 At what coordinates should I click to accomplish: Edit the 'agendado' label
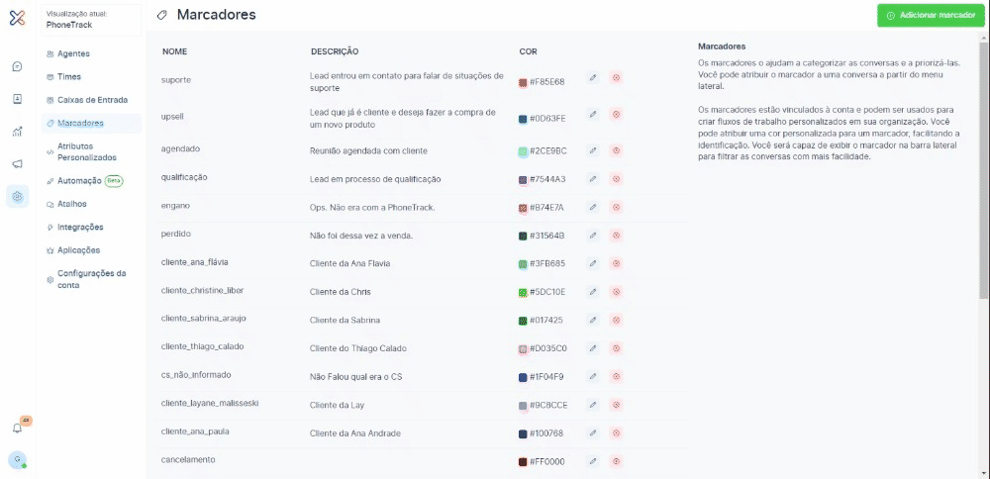[x=593, y=150]
